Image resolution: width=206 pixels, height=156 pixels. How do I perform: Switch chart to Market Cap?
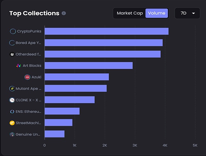click(x=129, y=13)
